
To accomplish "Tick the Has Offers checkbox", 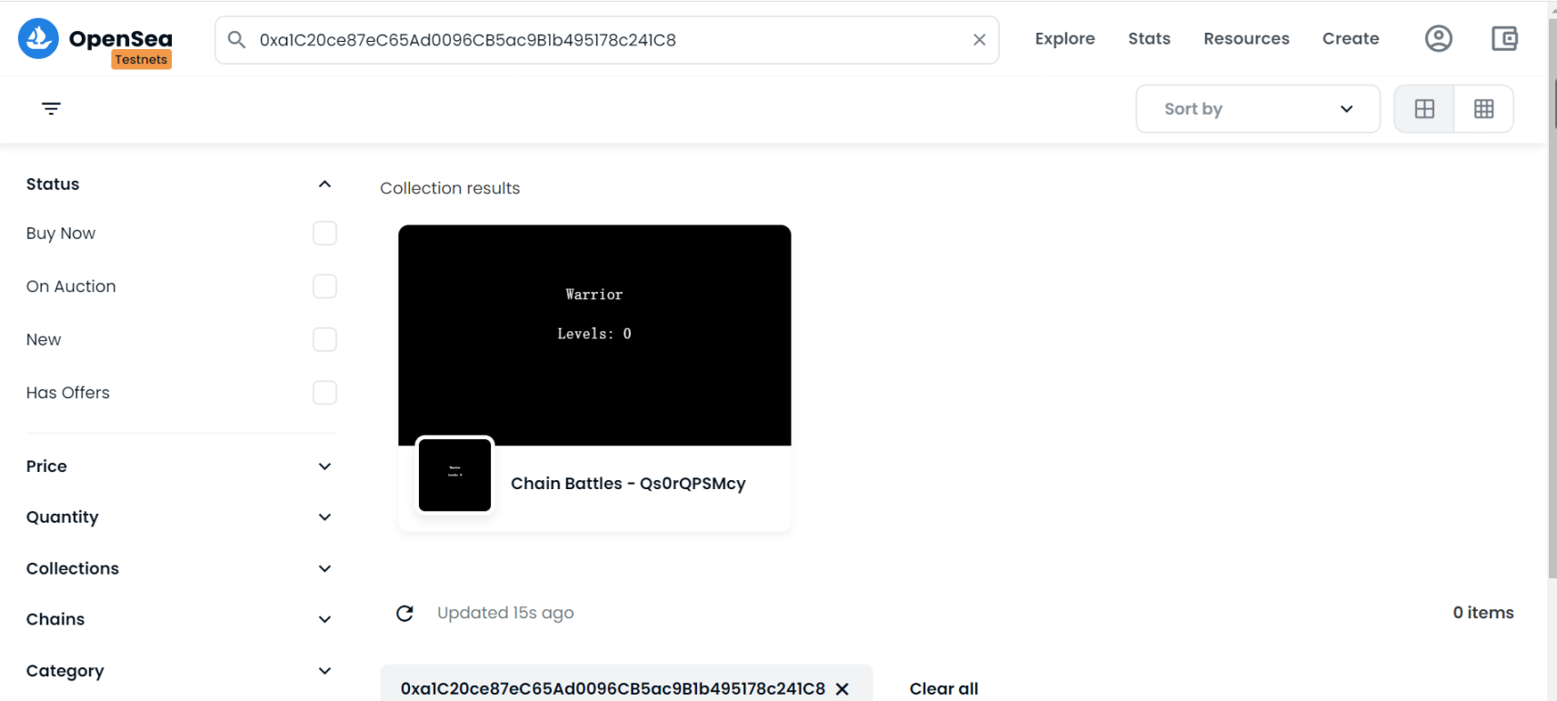I will point(324,393).
